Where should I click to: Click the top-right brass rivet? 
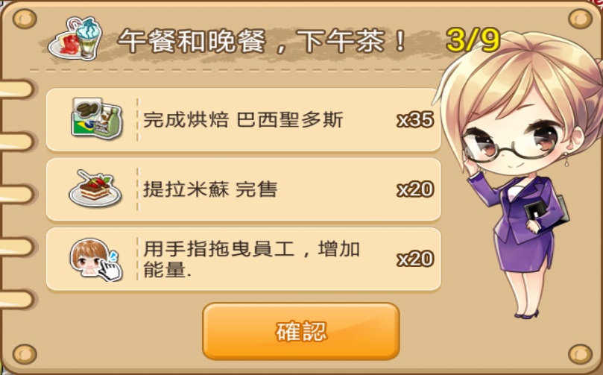(581, 19)
